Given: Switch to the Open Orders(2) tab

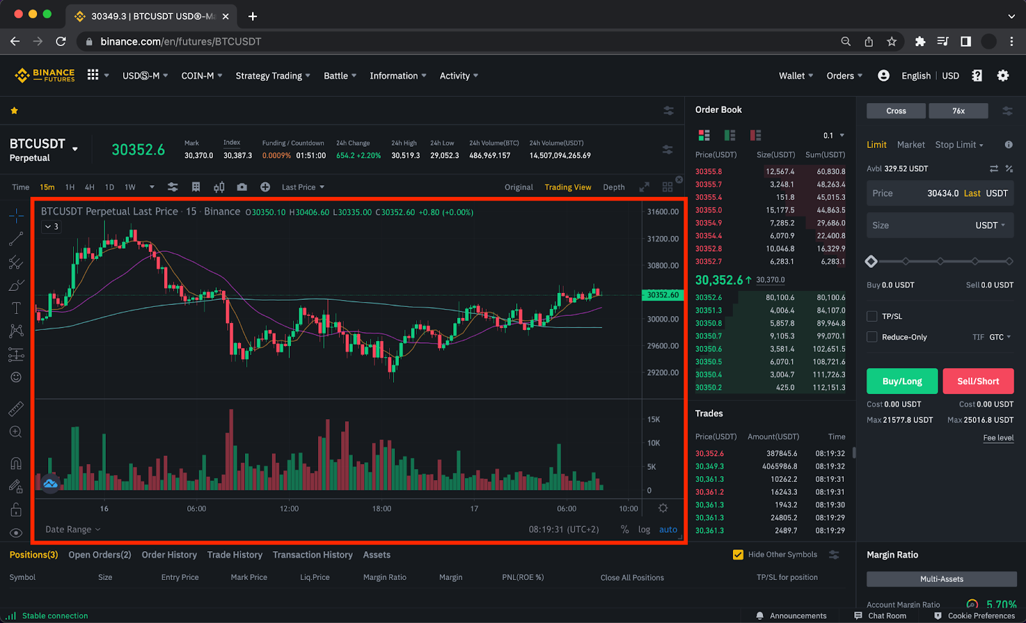Looking at the screenshot, I should (x=100, y=554).
